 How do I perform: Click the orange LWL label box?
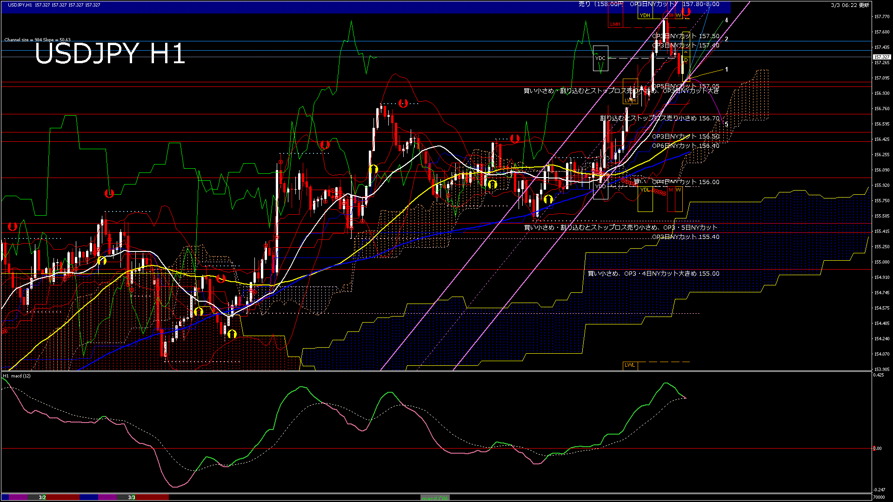(x=630, y=365)
